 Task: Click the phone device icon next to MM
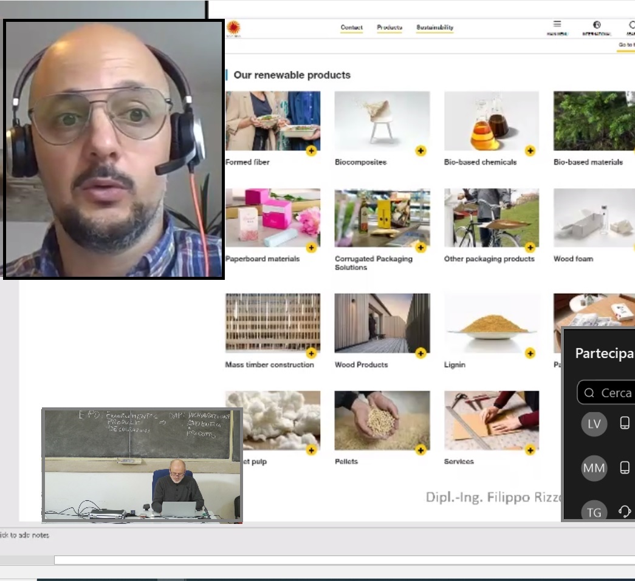tap(625, 467)
